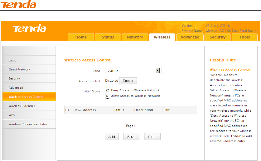Viewport: 261px width, 161px height.
Task: Click the Wireless AC1200 Dual Band Router text
Action: (232, 31)
